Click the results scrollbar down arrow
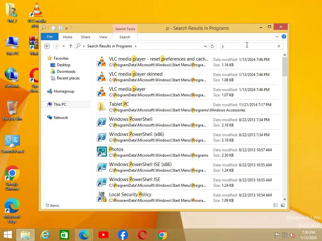Image resolution: width=322 pixels, height=241 pixels. click(x=285, y=199)
